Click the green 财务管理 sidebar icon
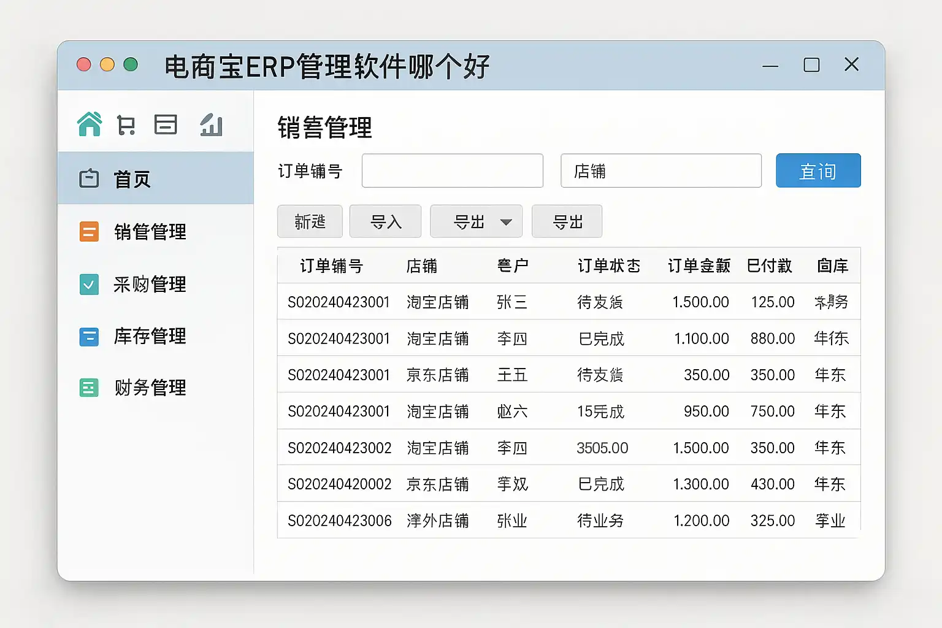Screen dimensions: 942x628 point(89,388)
